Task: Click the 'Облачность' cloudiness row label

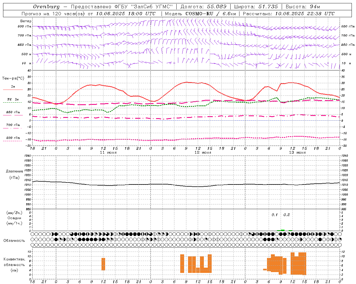Action: pos(14,241)
